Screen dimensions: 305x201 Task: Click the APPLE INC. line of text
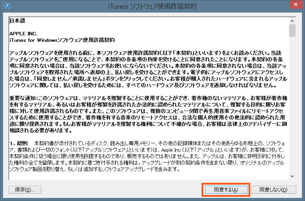(24, 33)
